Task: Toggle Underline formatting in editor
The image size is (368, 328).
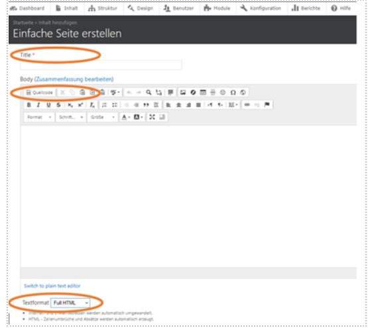Action: pyautogui.click(x=48, y=105)
